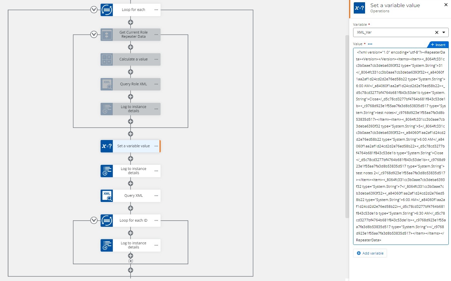Click the Set a variable value action icon
This screenshot has height=281, width=451.
point(107,146)
